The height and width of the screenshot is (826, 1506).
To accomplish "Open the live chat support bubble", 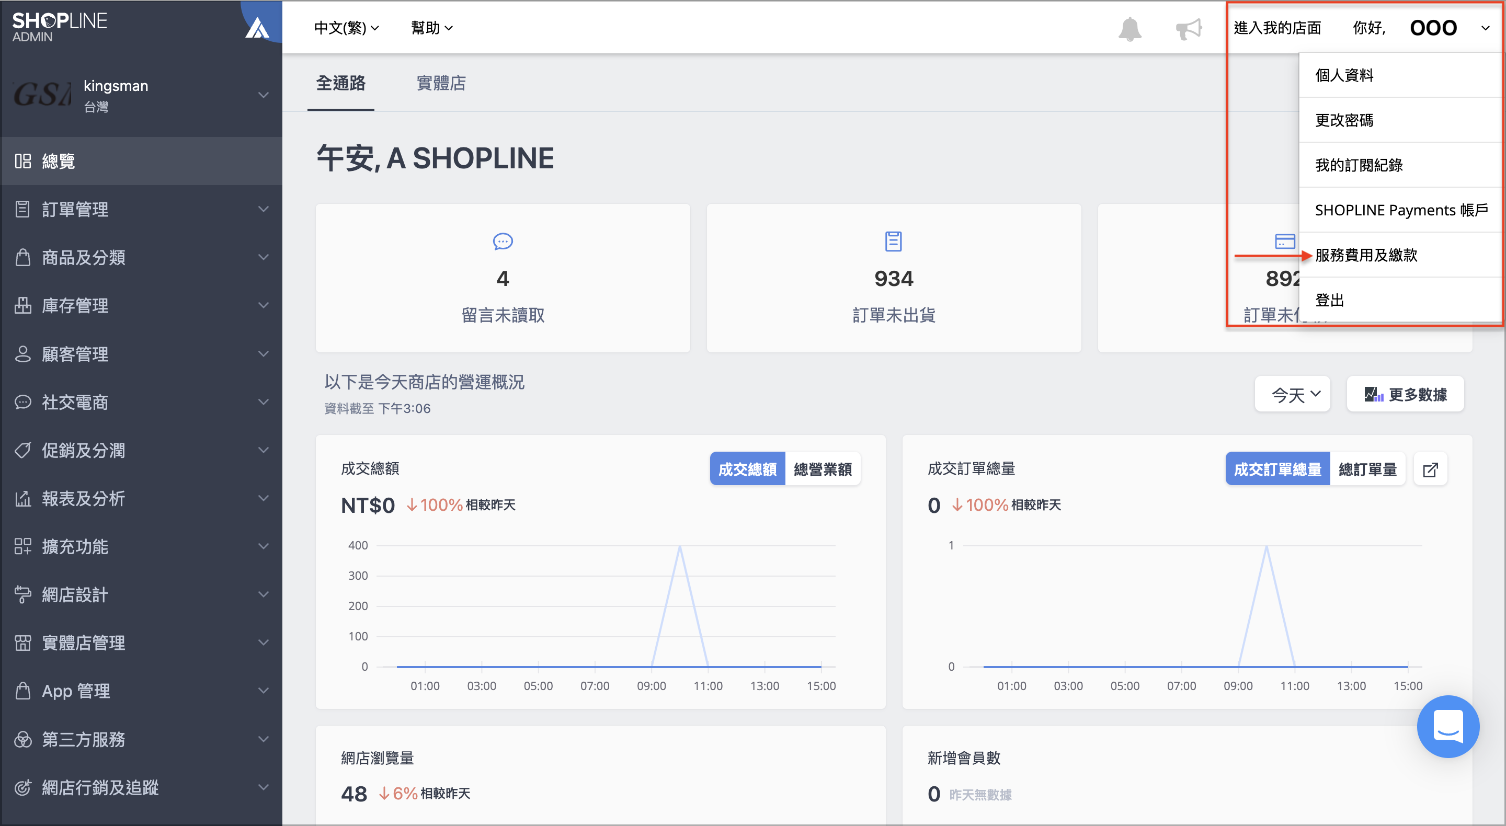I will (x=1448, y=727).
